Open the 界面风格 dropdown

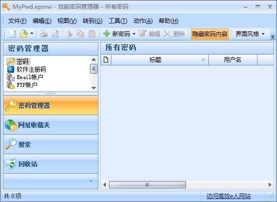(x=250, y=34)
